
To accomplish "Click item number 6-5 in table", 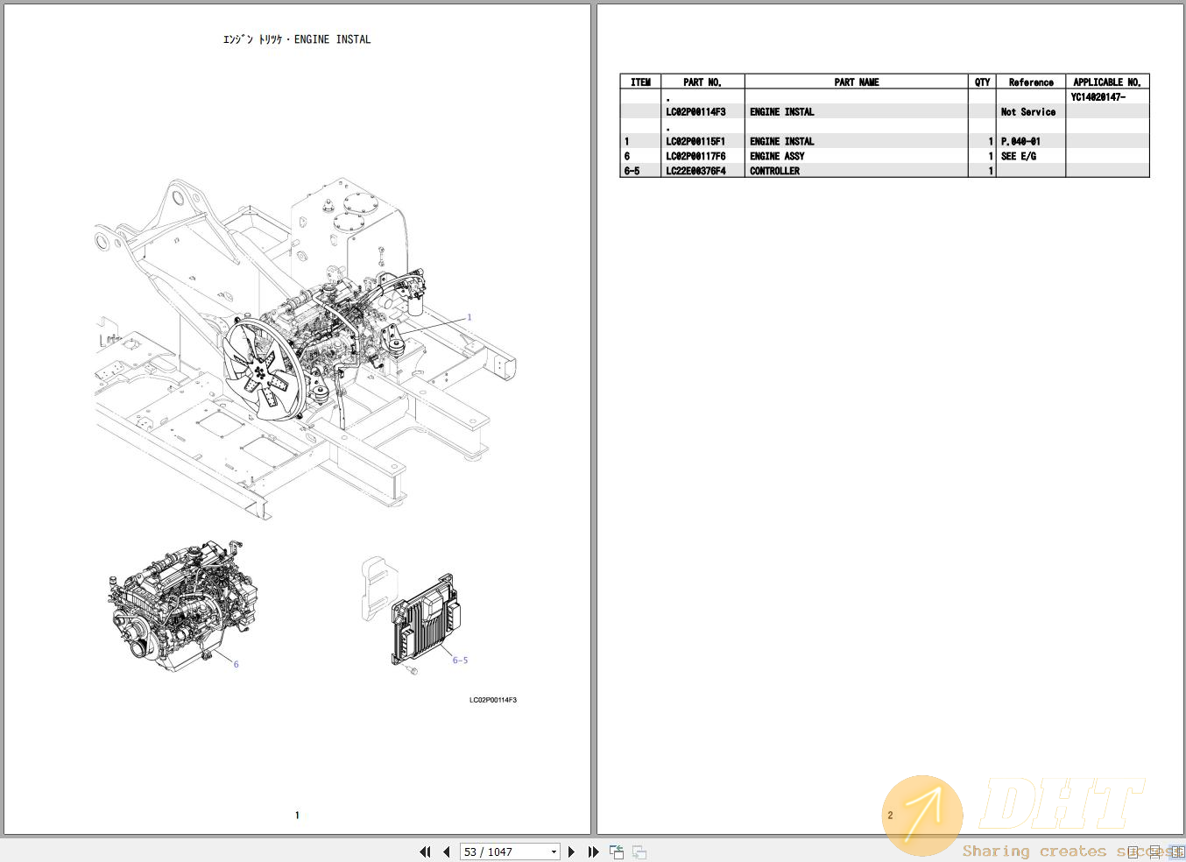I will click(632, 171).
